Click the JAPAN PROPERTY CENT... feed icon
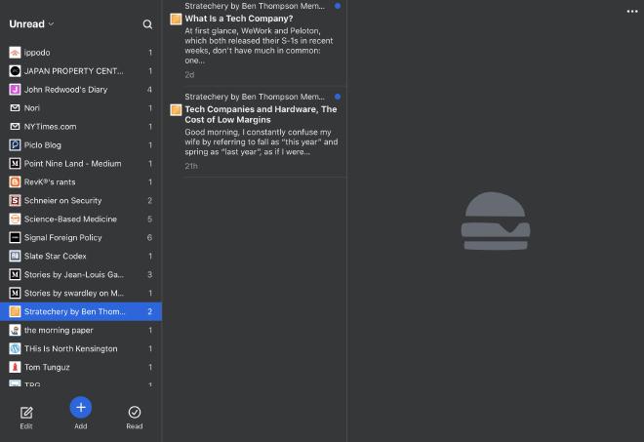 [x=15, y=71]
